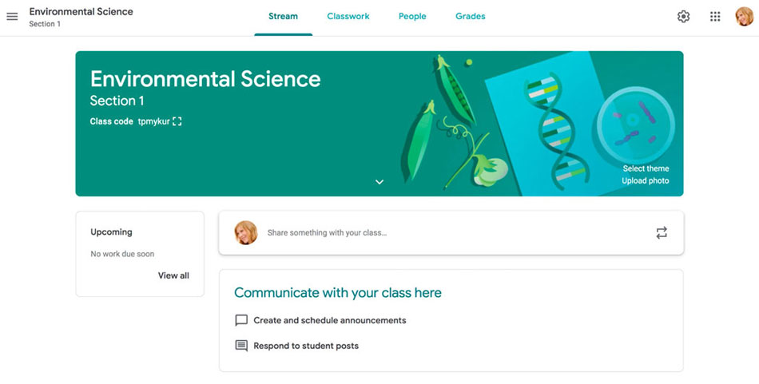This screenshot has width=759, height=384.
Task: Click Upload photo on banner
Action: 646,181
